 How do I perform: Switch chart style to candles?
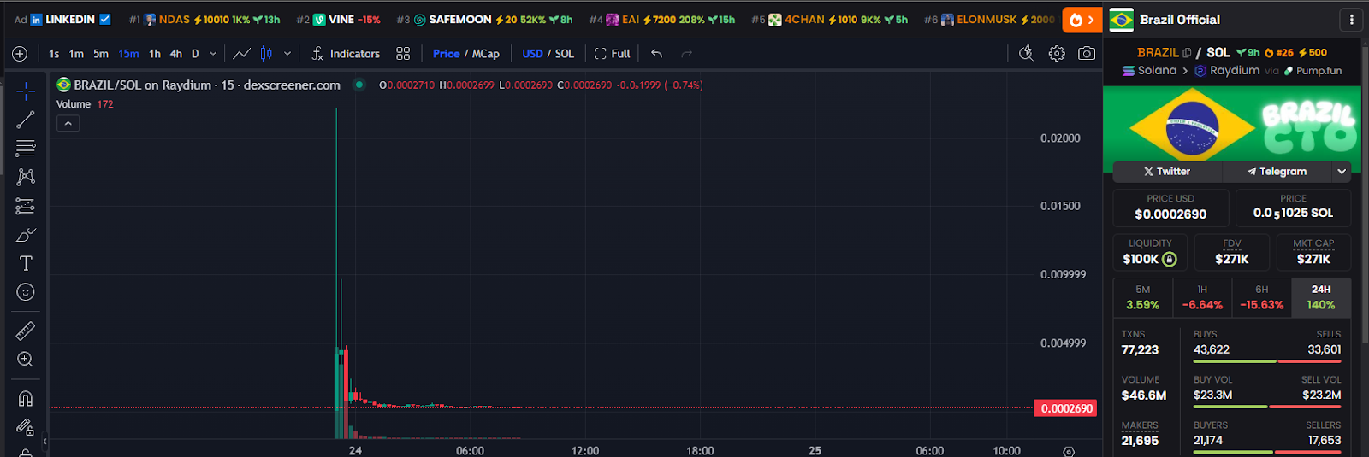[x=266, y=54]
